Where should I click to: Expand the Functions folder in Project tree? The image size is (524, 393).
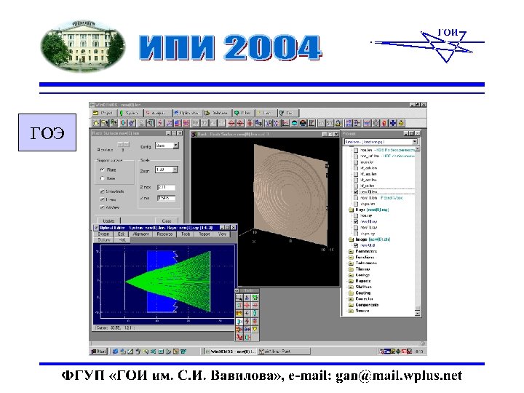pos(351,258)
